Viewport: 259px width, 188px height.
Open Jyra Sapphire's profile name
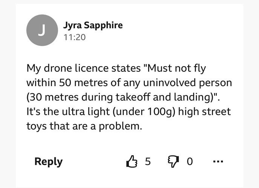point(93,25)
